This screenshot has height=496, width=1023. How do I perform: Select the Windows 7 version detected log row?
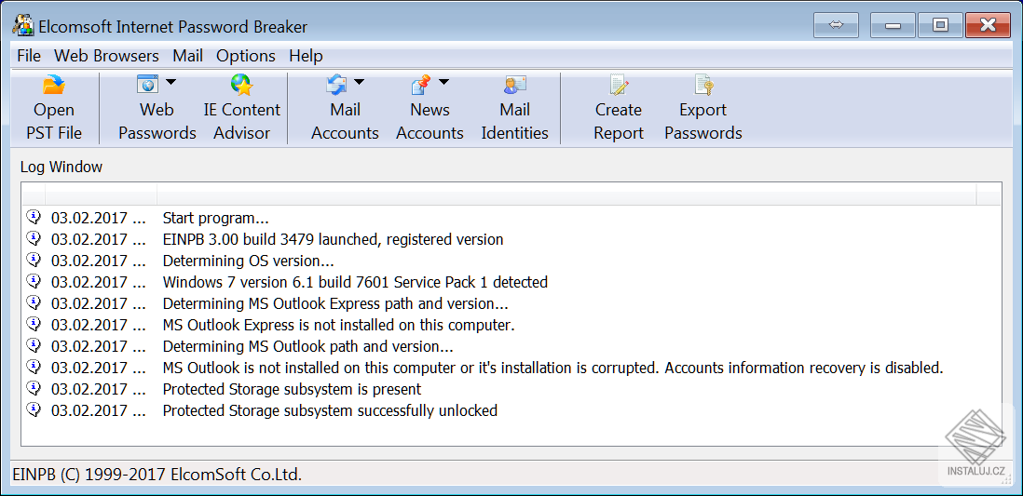(x=355, y=282)
